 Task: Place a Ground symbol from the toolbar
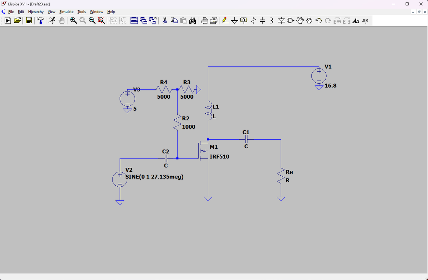235,21
